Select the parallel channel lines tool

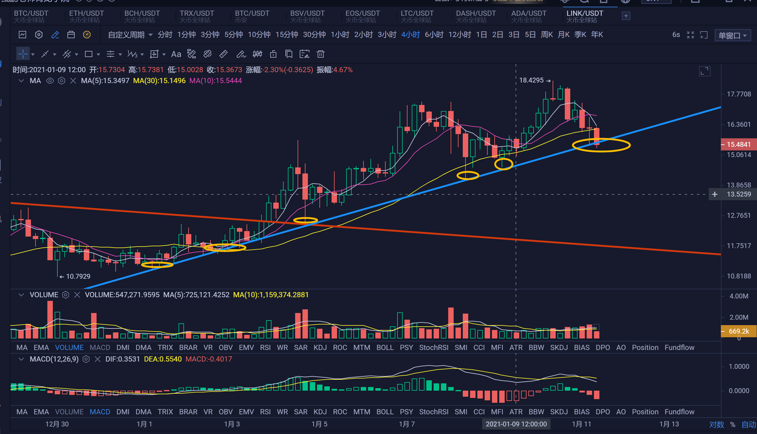tap(67, 54)
